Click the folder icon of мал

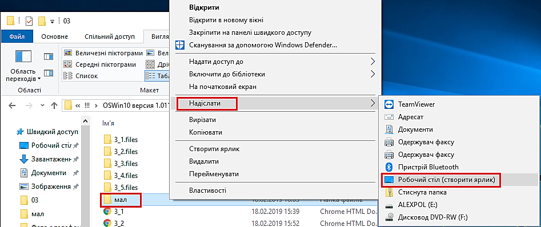pos(107,199)
